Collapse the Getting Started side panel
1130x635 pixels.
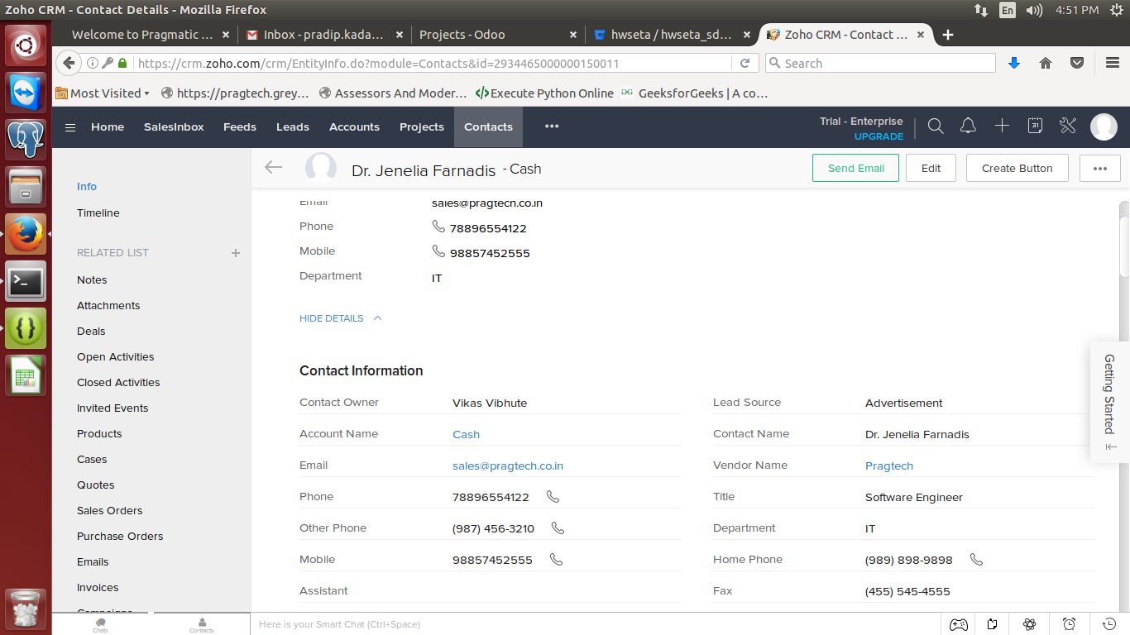(1111, 446)
